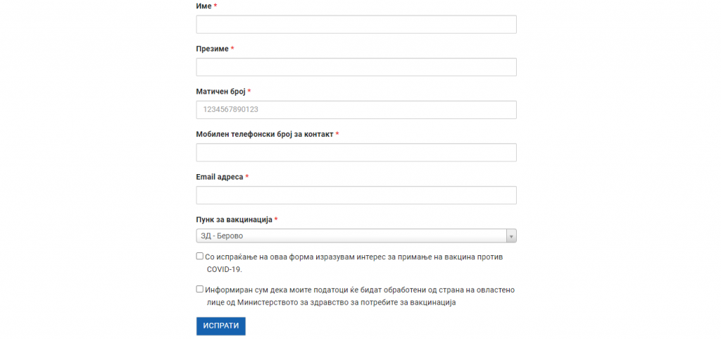Click the Име field label
Screen dimensions: 721x339
203,6
